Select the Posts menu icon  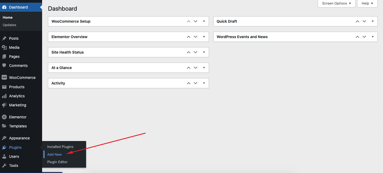pos(5,38)
